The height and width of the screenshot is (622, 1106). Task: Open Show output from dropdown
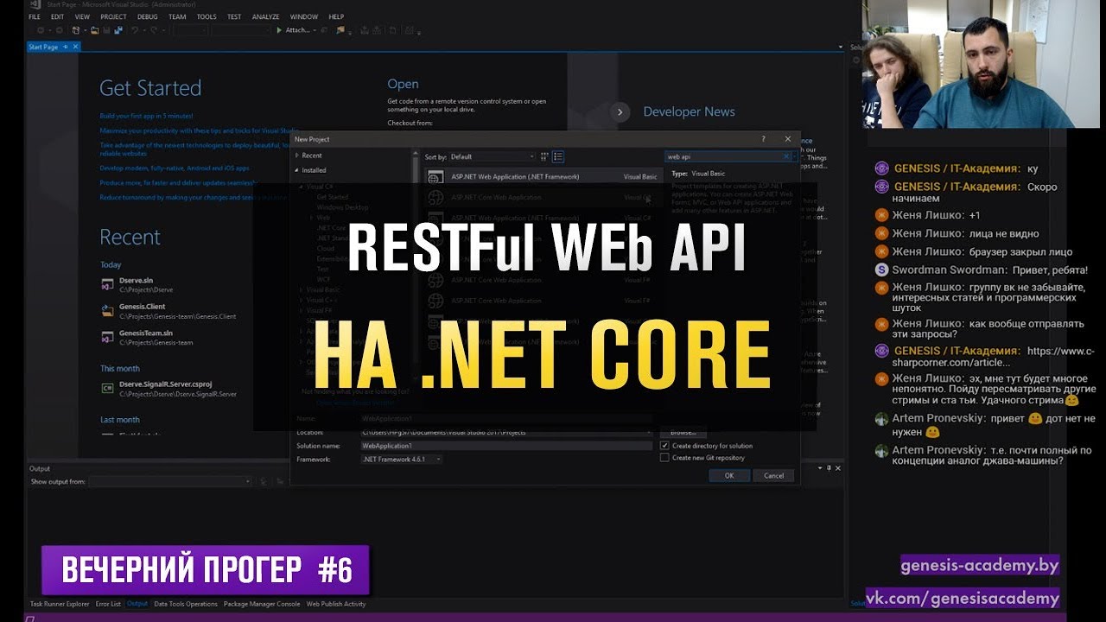click(170, 481)
